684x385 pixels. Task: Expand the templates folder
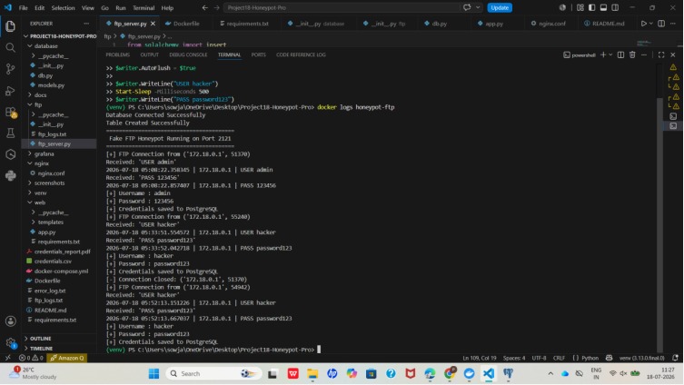coord(51,222)
